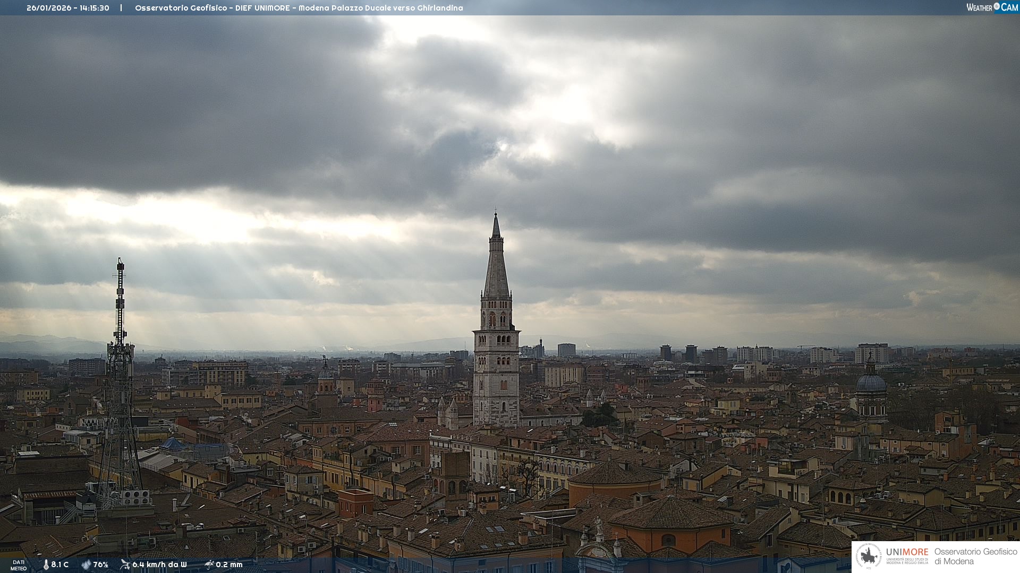The height and width of the screenshot is (573, 1020).
Task: Click the 76% humidity value
Action: coord(100,565)
